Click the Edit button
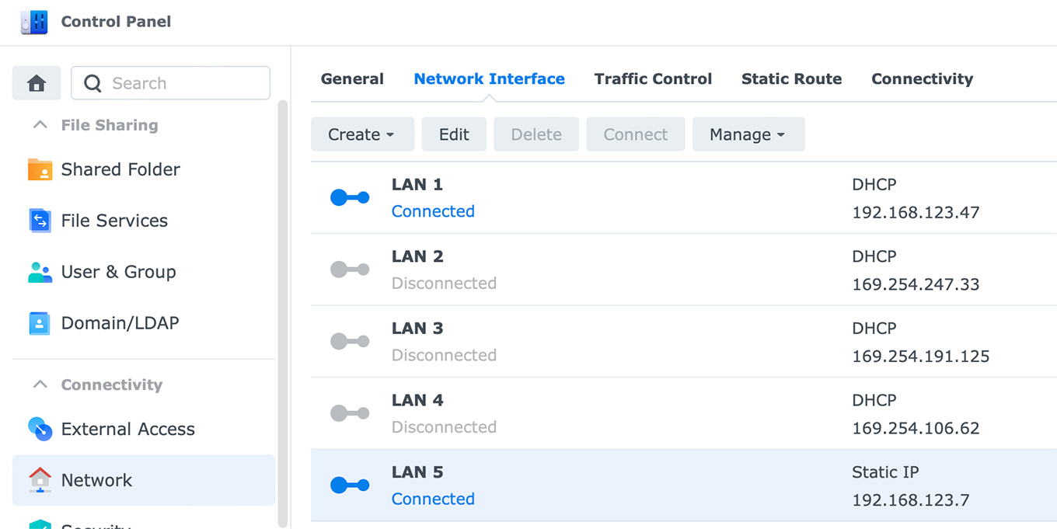The image size is (1057, 529). (454, 134)
